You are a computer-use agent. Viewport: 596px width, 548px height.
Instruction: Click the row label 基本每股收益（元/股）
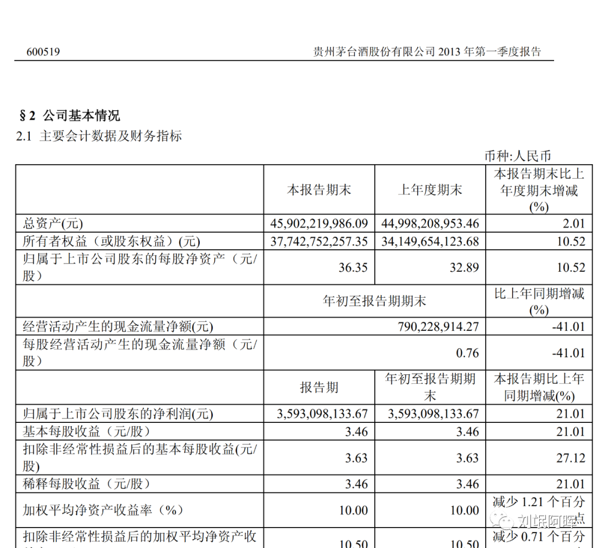point(86,432)
